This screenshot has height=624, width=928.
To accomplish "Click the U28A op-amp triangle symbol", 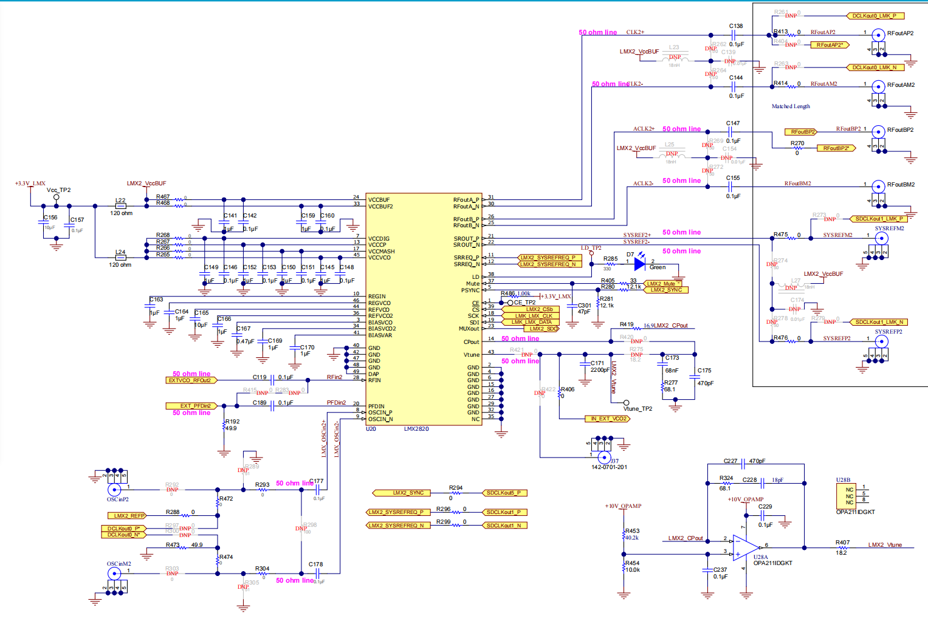I will [746, 549].
